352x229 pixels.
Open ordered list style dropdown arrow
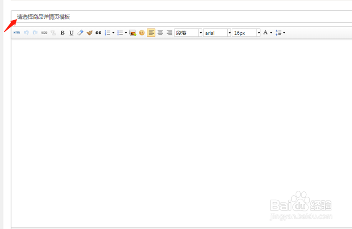(113, 33)
